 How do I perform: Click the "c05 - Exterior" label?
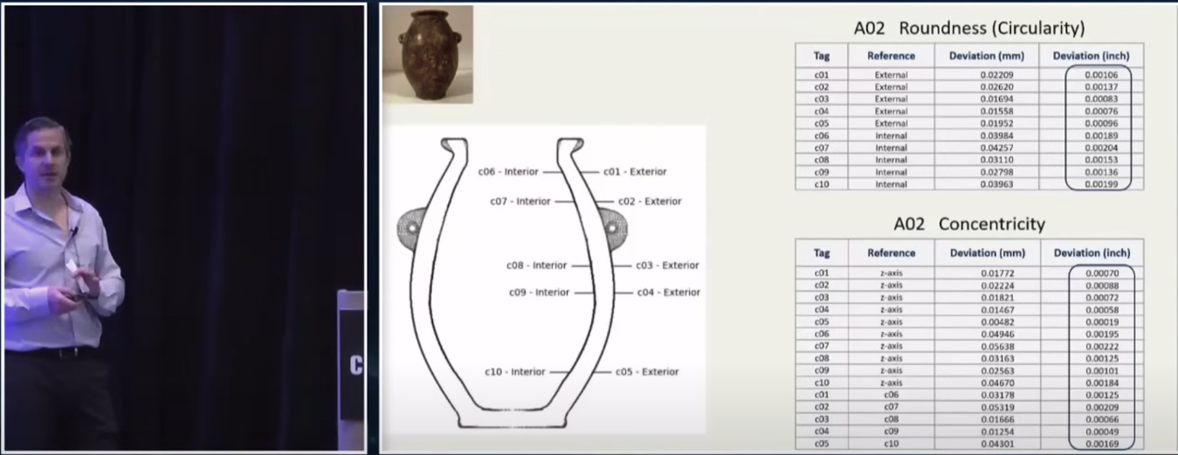[x=647, y=372]
